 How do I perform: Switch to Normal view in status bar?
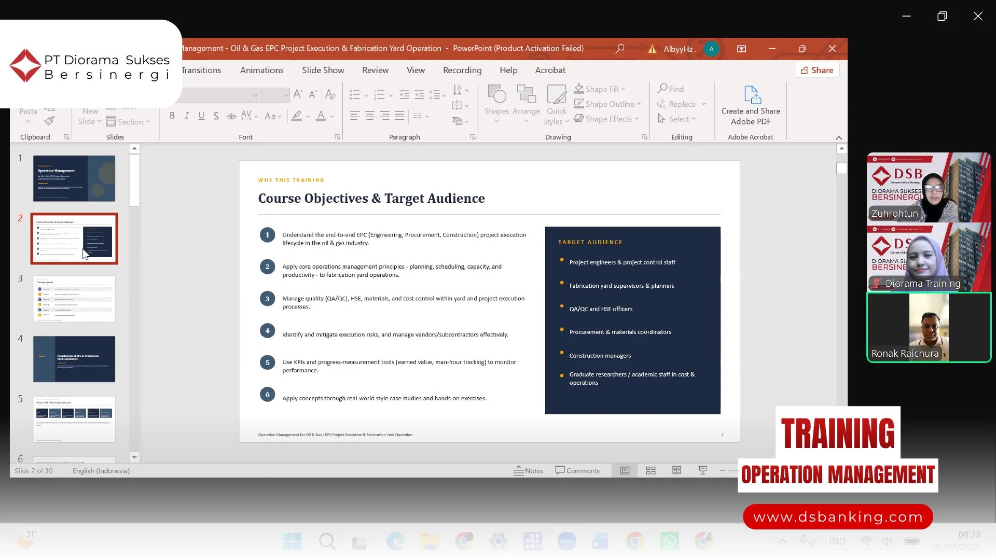tap(625, 470)
